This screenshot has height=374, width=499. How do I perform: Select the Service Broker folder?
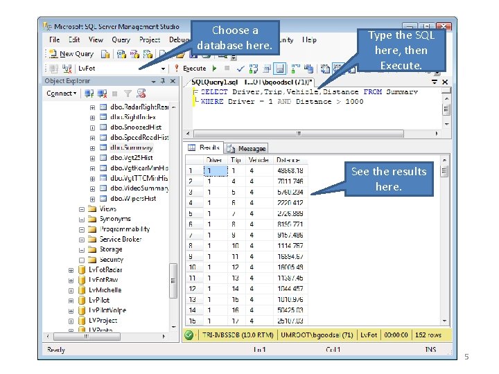[121, 239]
